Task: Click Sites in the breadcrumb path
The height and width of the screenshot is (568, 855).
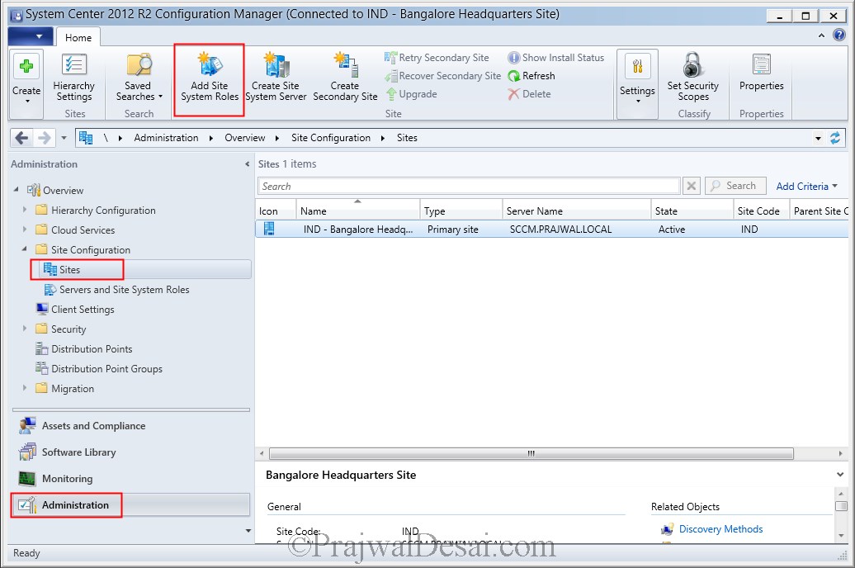Action: point(408,138)
